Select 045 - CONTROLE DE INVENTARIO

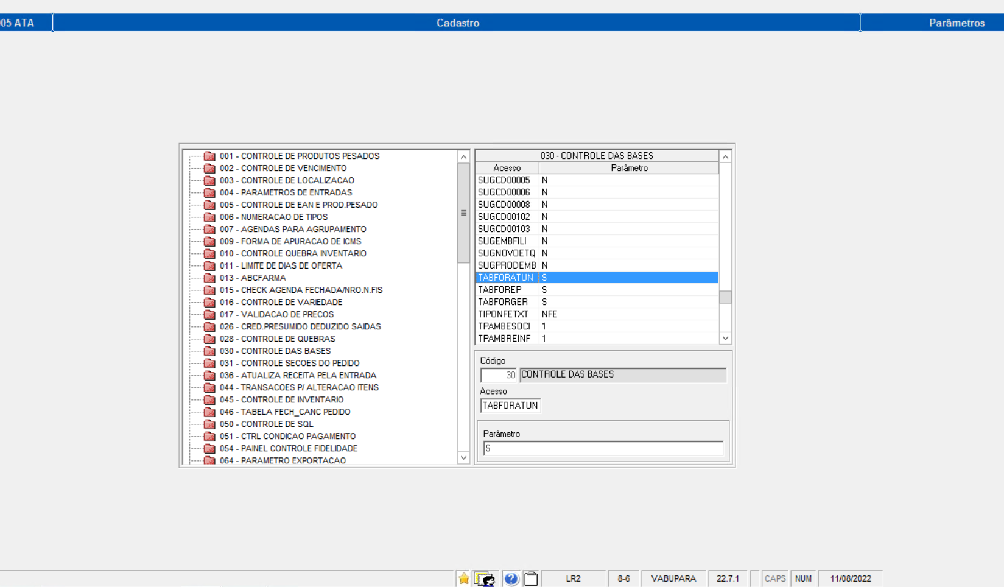pos(281,400)
